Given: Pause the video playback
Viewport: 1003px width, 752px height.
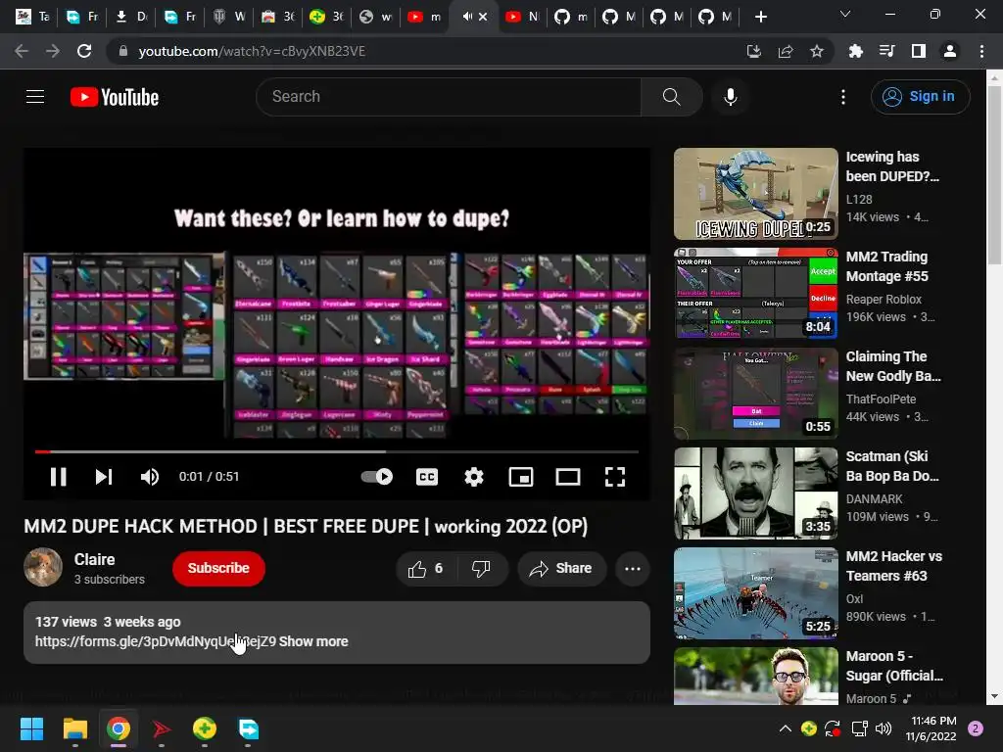Looking at the screenshot, I should pyautogui.click(x=58, y=477).
